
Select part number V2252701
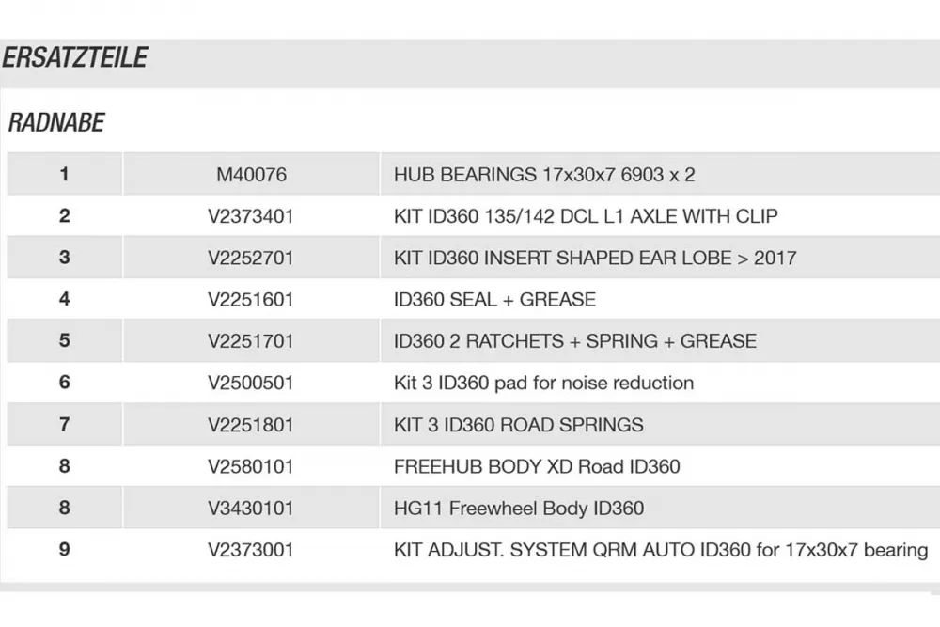pyautogui.click(x=251, y=258)
